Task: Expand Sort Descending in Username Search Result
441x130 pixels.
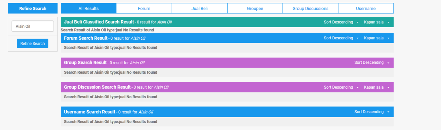Action: [x=372, y=112]
